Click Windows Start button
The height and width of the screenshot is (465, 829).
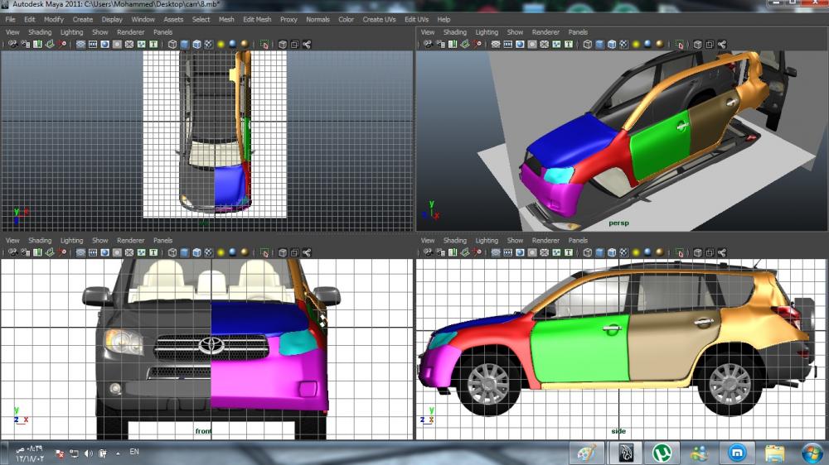[812, 453]
